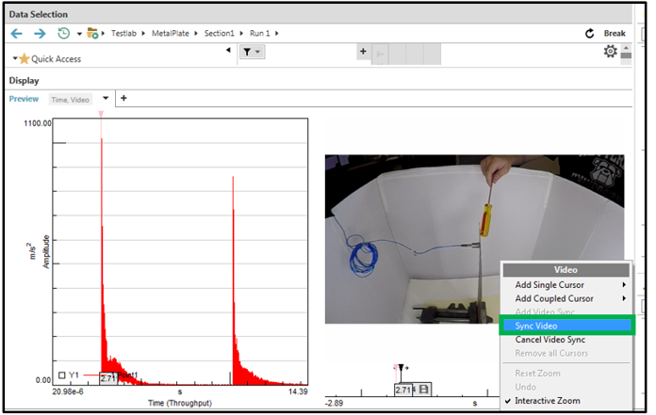Click the video timeline cursor marker
This screenshot has height=415, width=656.
pyautogui.click(x=401, y=368)
